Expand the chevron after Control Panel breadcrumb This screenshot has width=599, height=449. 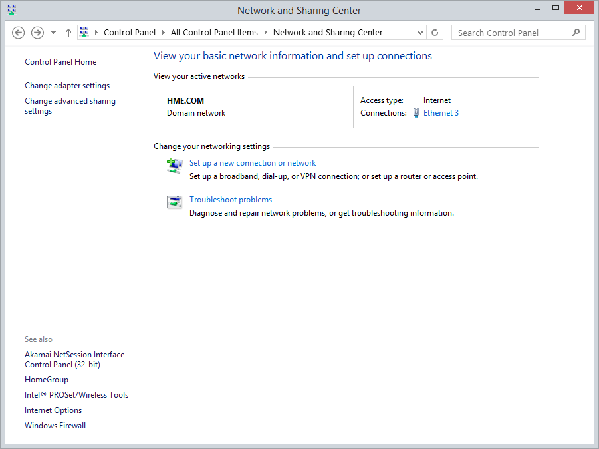click(x=164, y=33)
